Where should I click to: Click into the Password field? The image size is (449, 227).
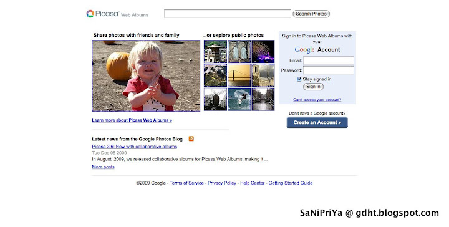point(329,70)
